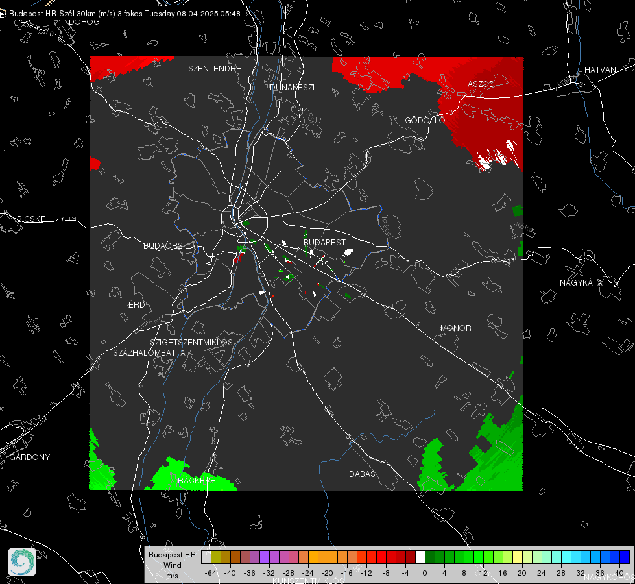Pick the deep blue last swatch in legend

tap(625, 557)
